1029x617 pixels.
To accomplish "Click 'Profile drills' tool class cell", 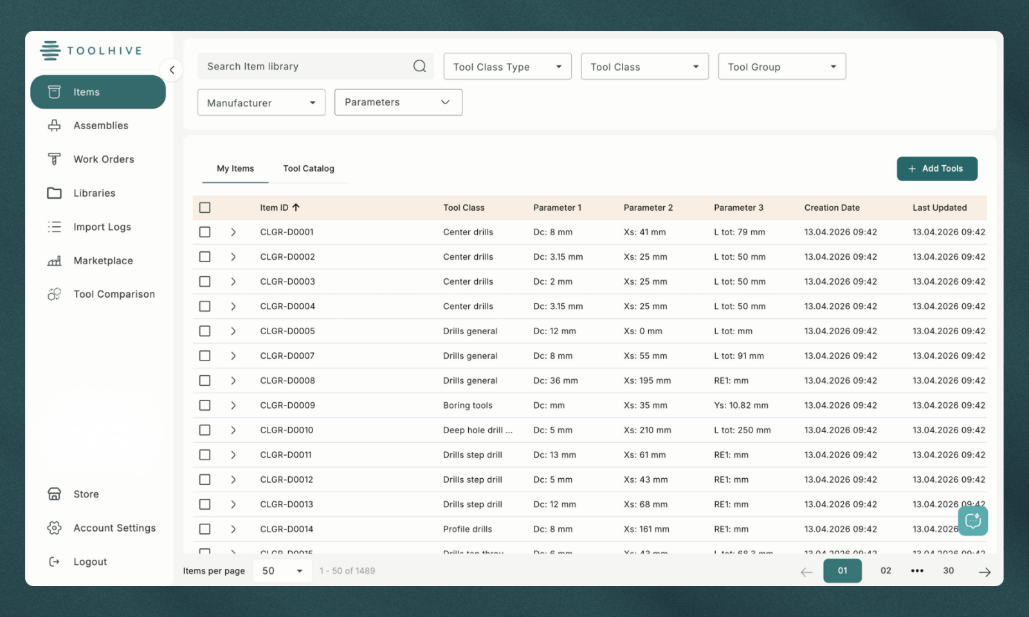I will tap(468, 529).
